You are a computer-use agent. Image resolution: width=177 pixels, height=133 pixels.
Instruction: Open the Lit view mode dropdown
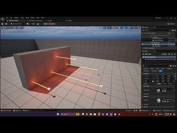[x=16, y=28]
